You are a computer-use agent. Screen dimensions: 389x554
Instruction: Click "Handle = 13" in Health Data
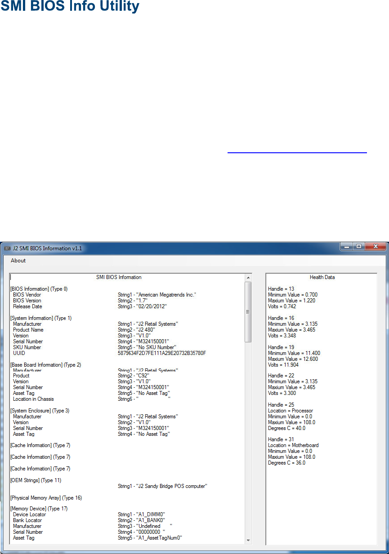pos(281,289)
